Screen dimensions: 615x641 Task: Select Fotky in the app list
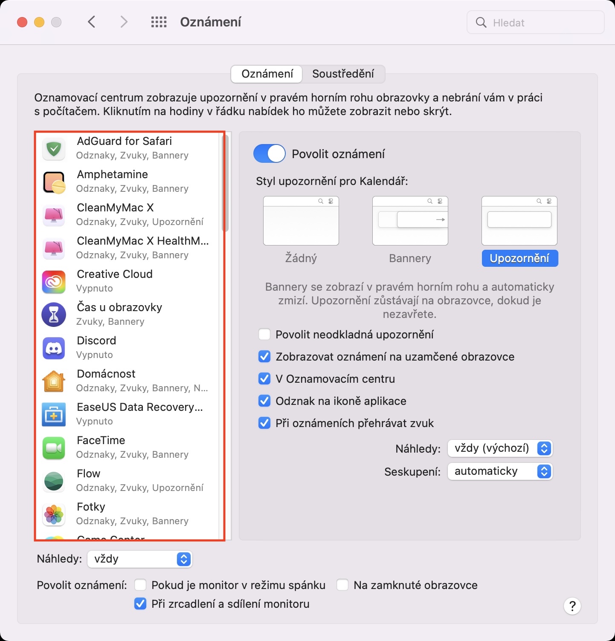(x=127, y=514)
